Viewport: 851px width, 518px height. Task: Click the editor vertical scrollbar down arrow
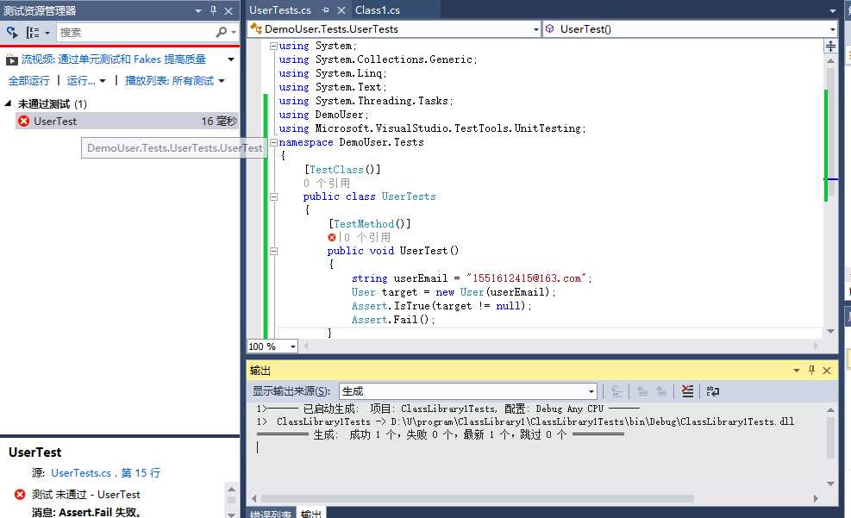tap(830, 331)
